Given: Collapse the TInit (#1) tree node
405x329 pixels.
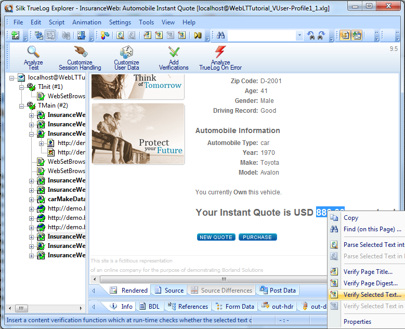Looking at the screenshot, I should pyautogui.click(x=22, y=87).
